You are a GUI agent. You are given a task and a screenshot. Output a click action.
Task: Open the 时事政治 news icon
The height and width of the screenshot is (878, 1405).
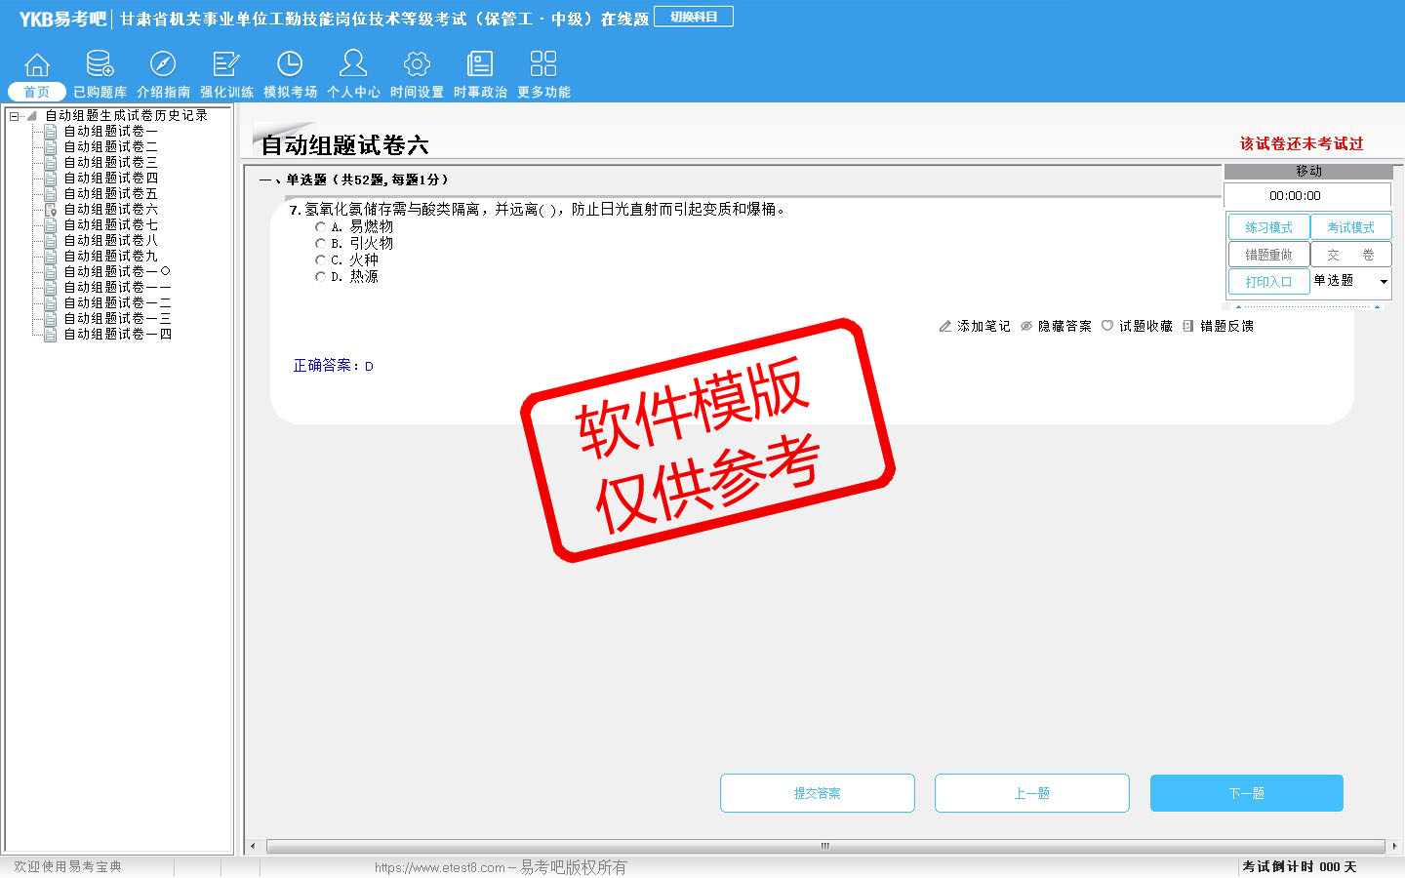pos(480,64)
